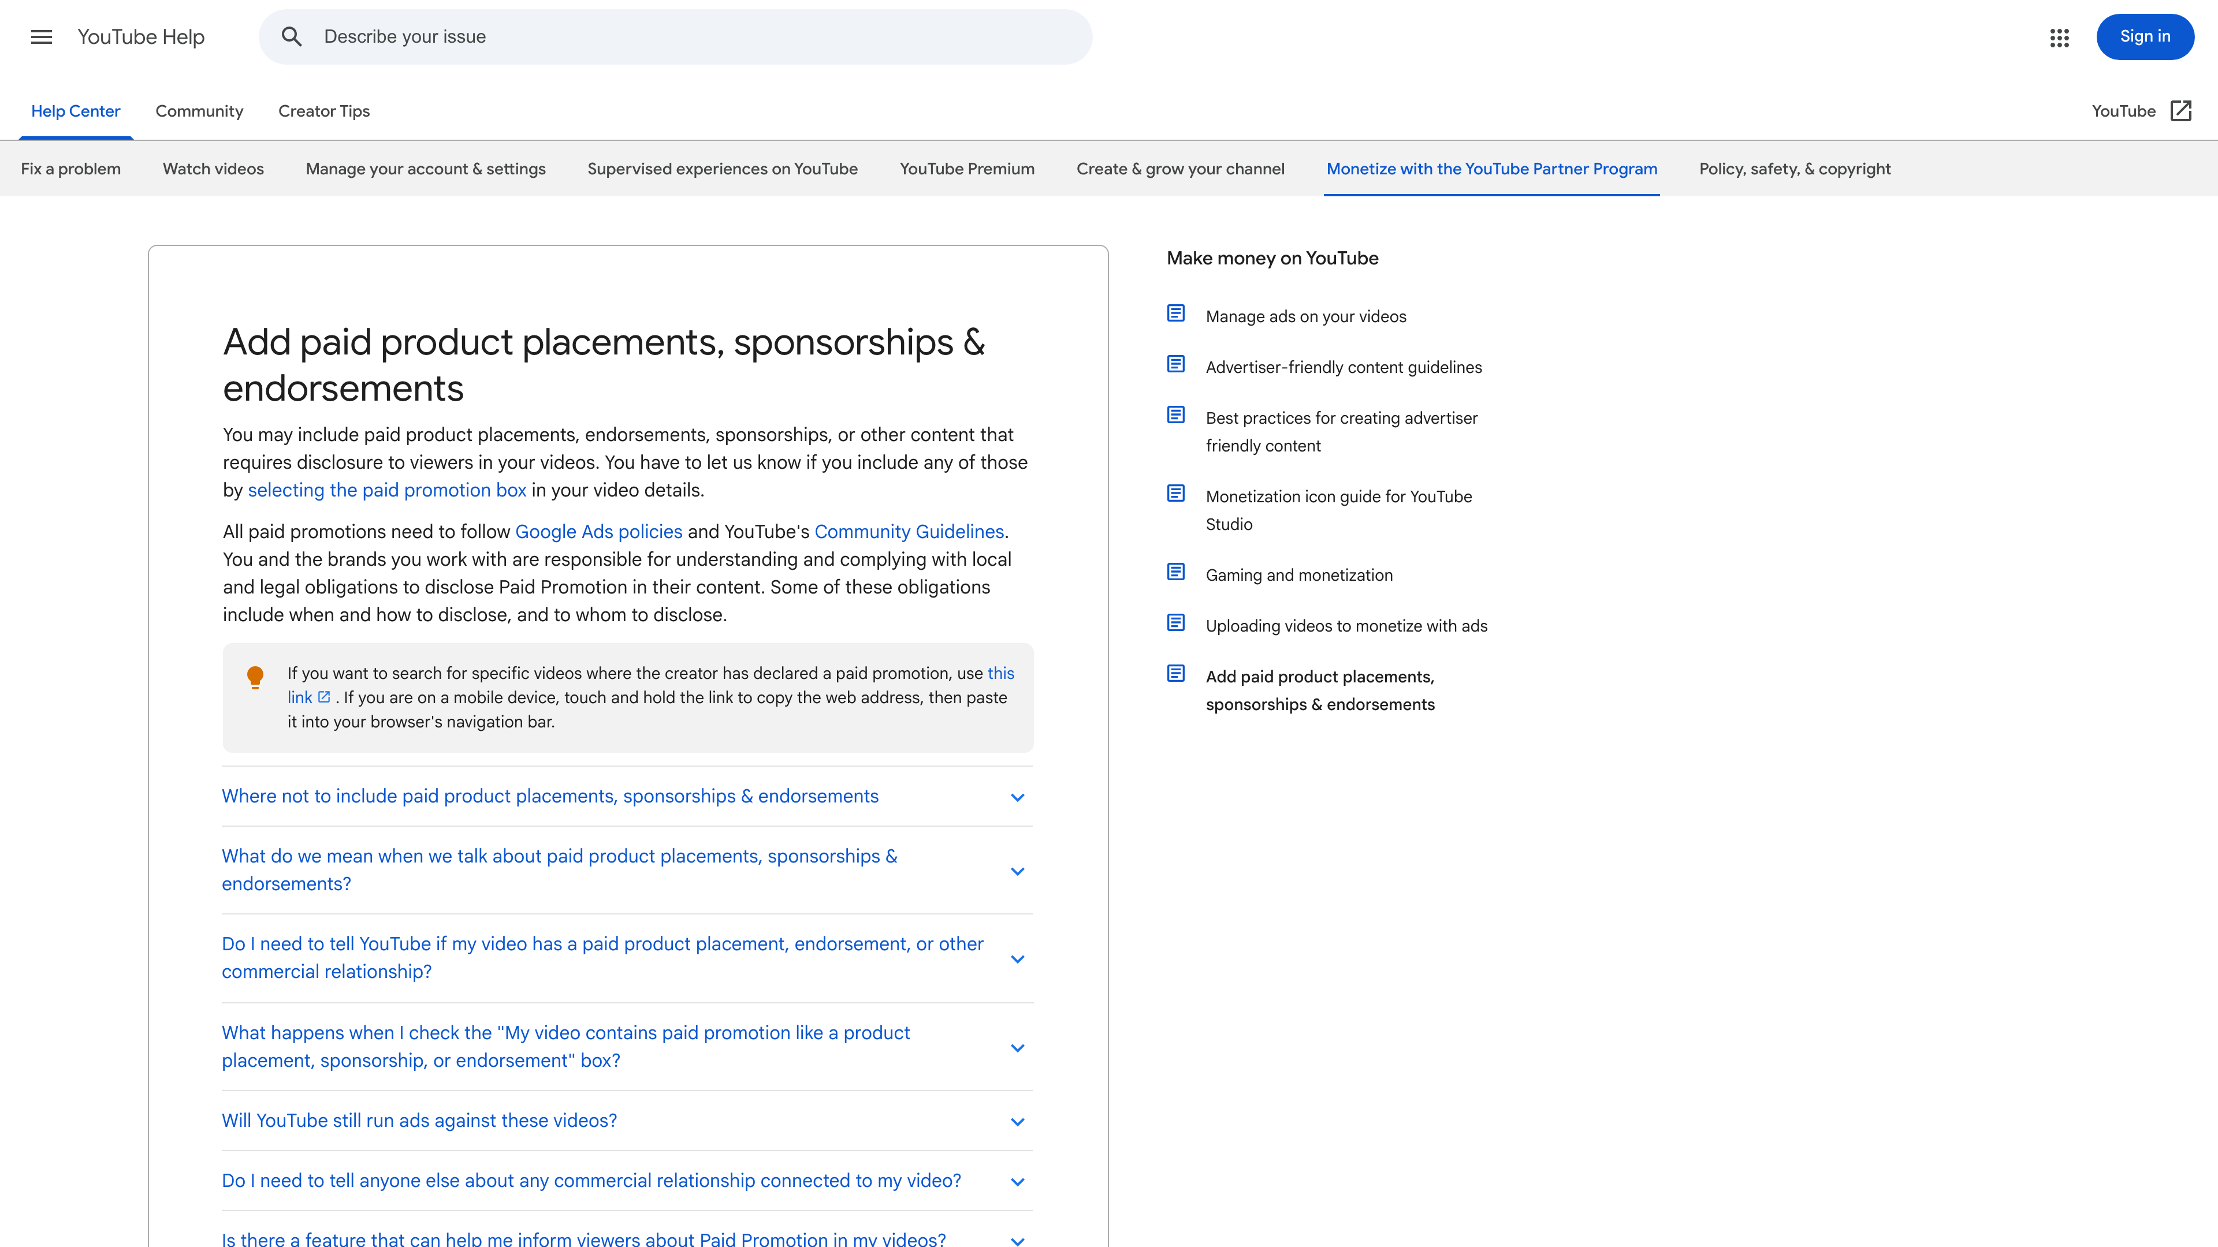Follow the Google Ads policies link
This screenshot has width=2218, height=1247.
(x=598, y=532)
